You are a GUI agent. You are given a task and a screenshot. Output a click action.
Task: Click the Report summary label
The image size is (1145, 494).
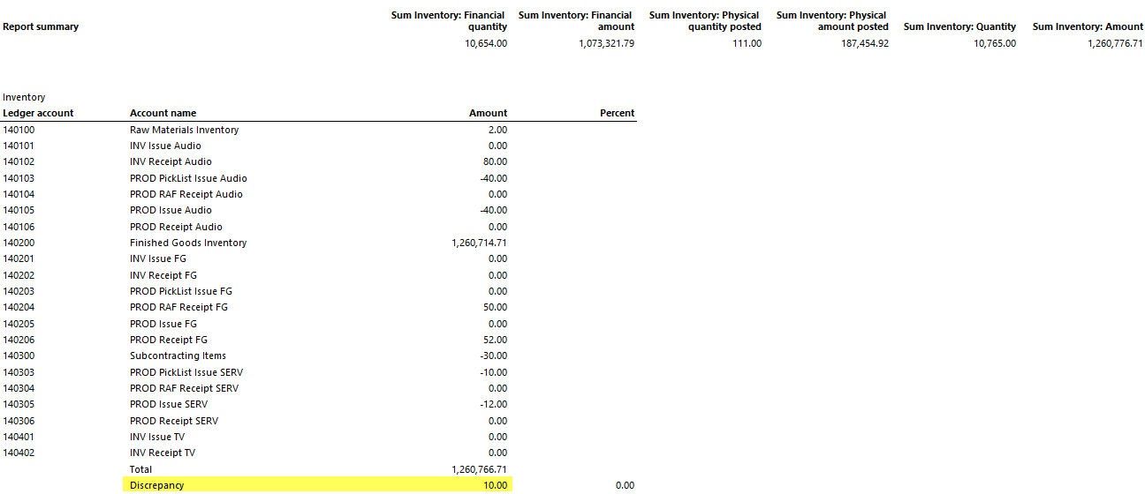coord(41,26)
